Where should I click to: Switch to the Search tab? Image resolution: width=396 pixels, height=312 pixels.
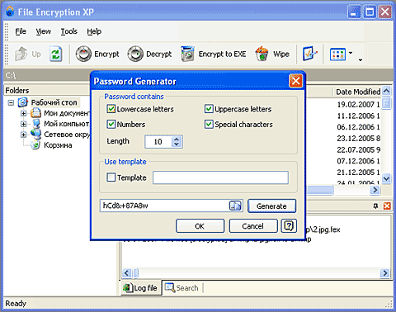(x=181, y=288)
